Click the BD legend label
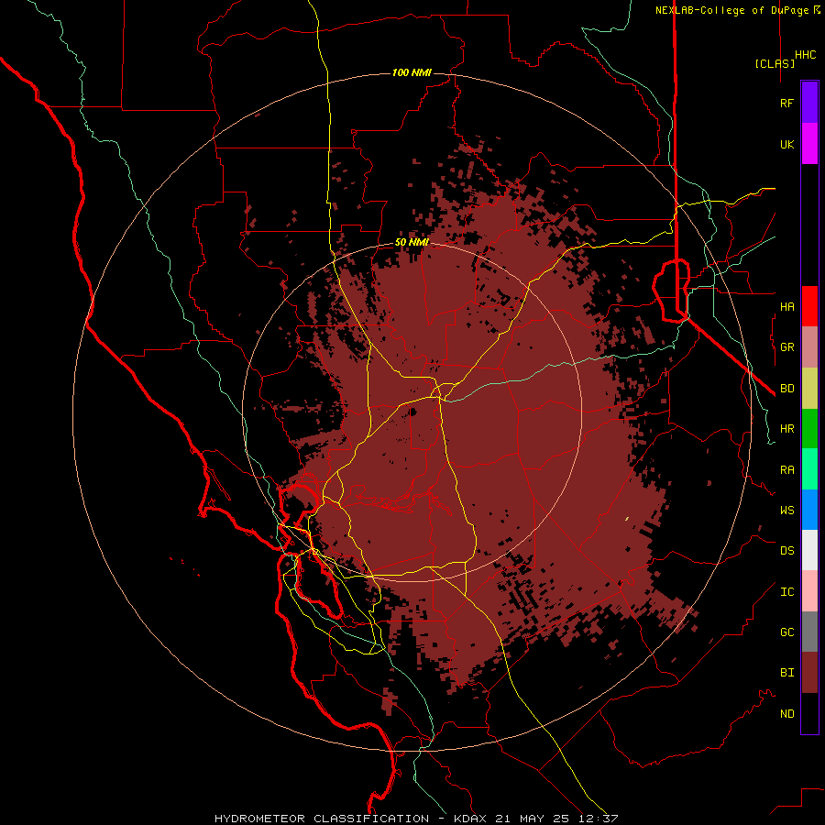This screenshot has height=825, width=825. (787, 389)
